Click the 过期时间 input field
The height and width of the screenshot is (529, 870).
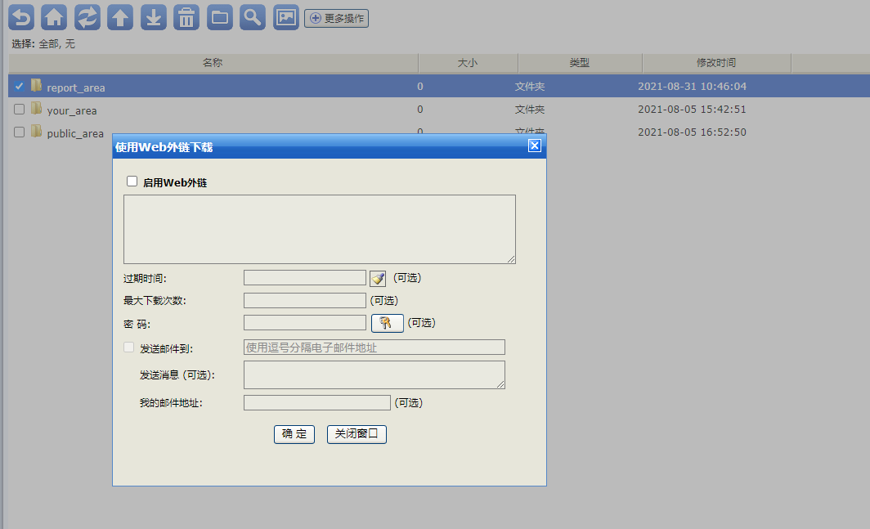[x=305, y=277]
